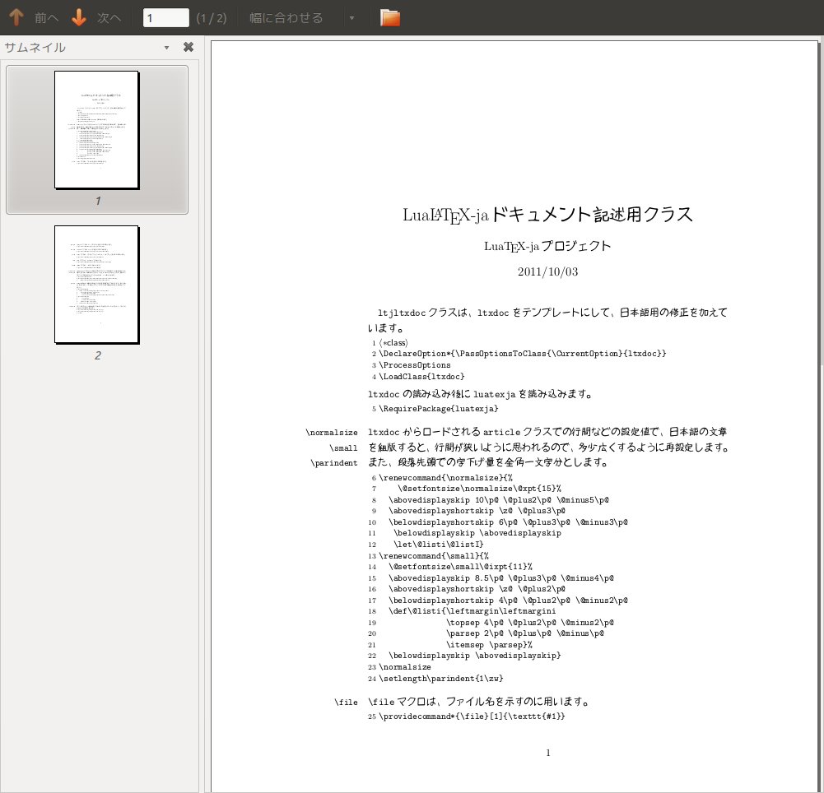The width and height of the screenshot is (824, 793).
Task: Click the document title LuaLaTeX-ja ドキュメント記述用クラス
Action: [547, 214]
